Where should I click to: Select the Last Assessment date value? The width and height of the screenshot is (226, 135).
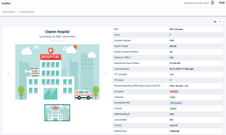[182, 69]
